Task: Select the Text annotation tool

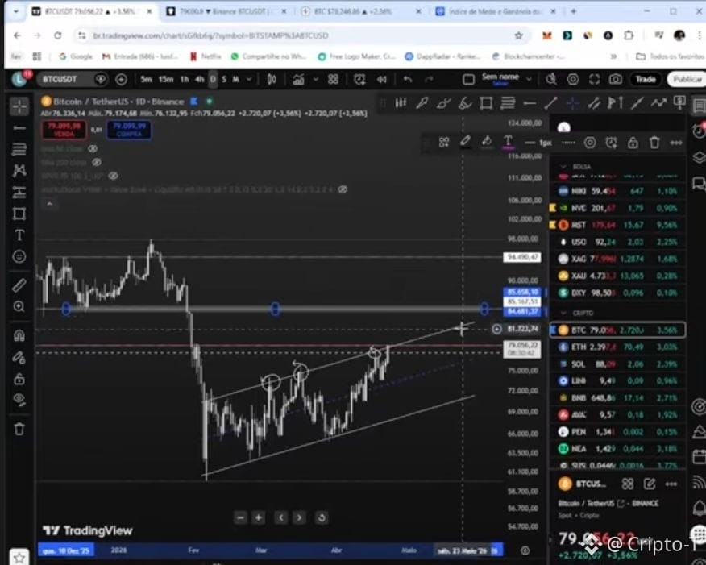Action: [19, 235]
